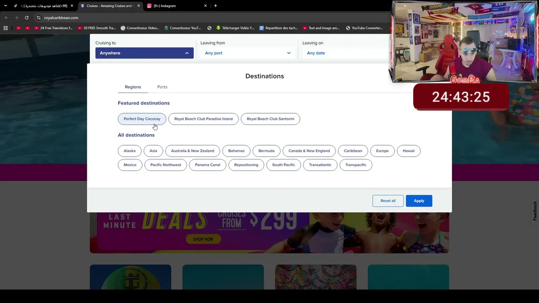Pick the Mexico destination chip
Viewport: 539px width, 303px height.
130,165
